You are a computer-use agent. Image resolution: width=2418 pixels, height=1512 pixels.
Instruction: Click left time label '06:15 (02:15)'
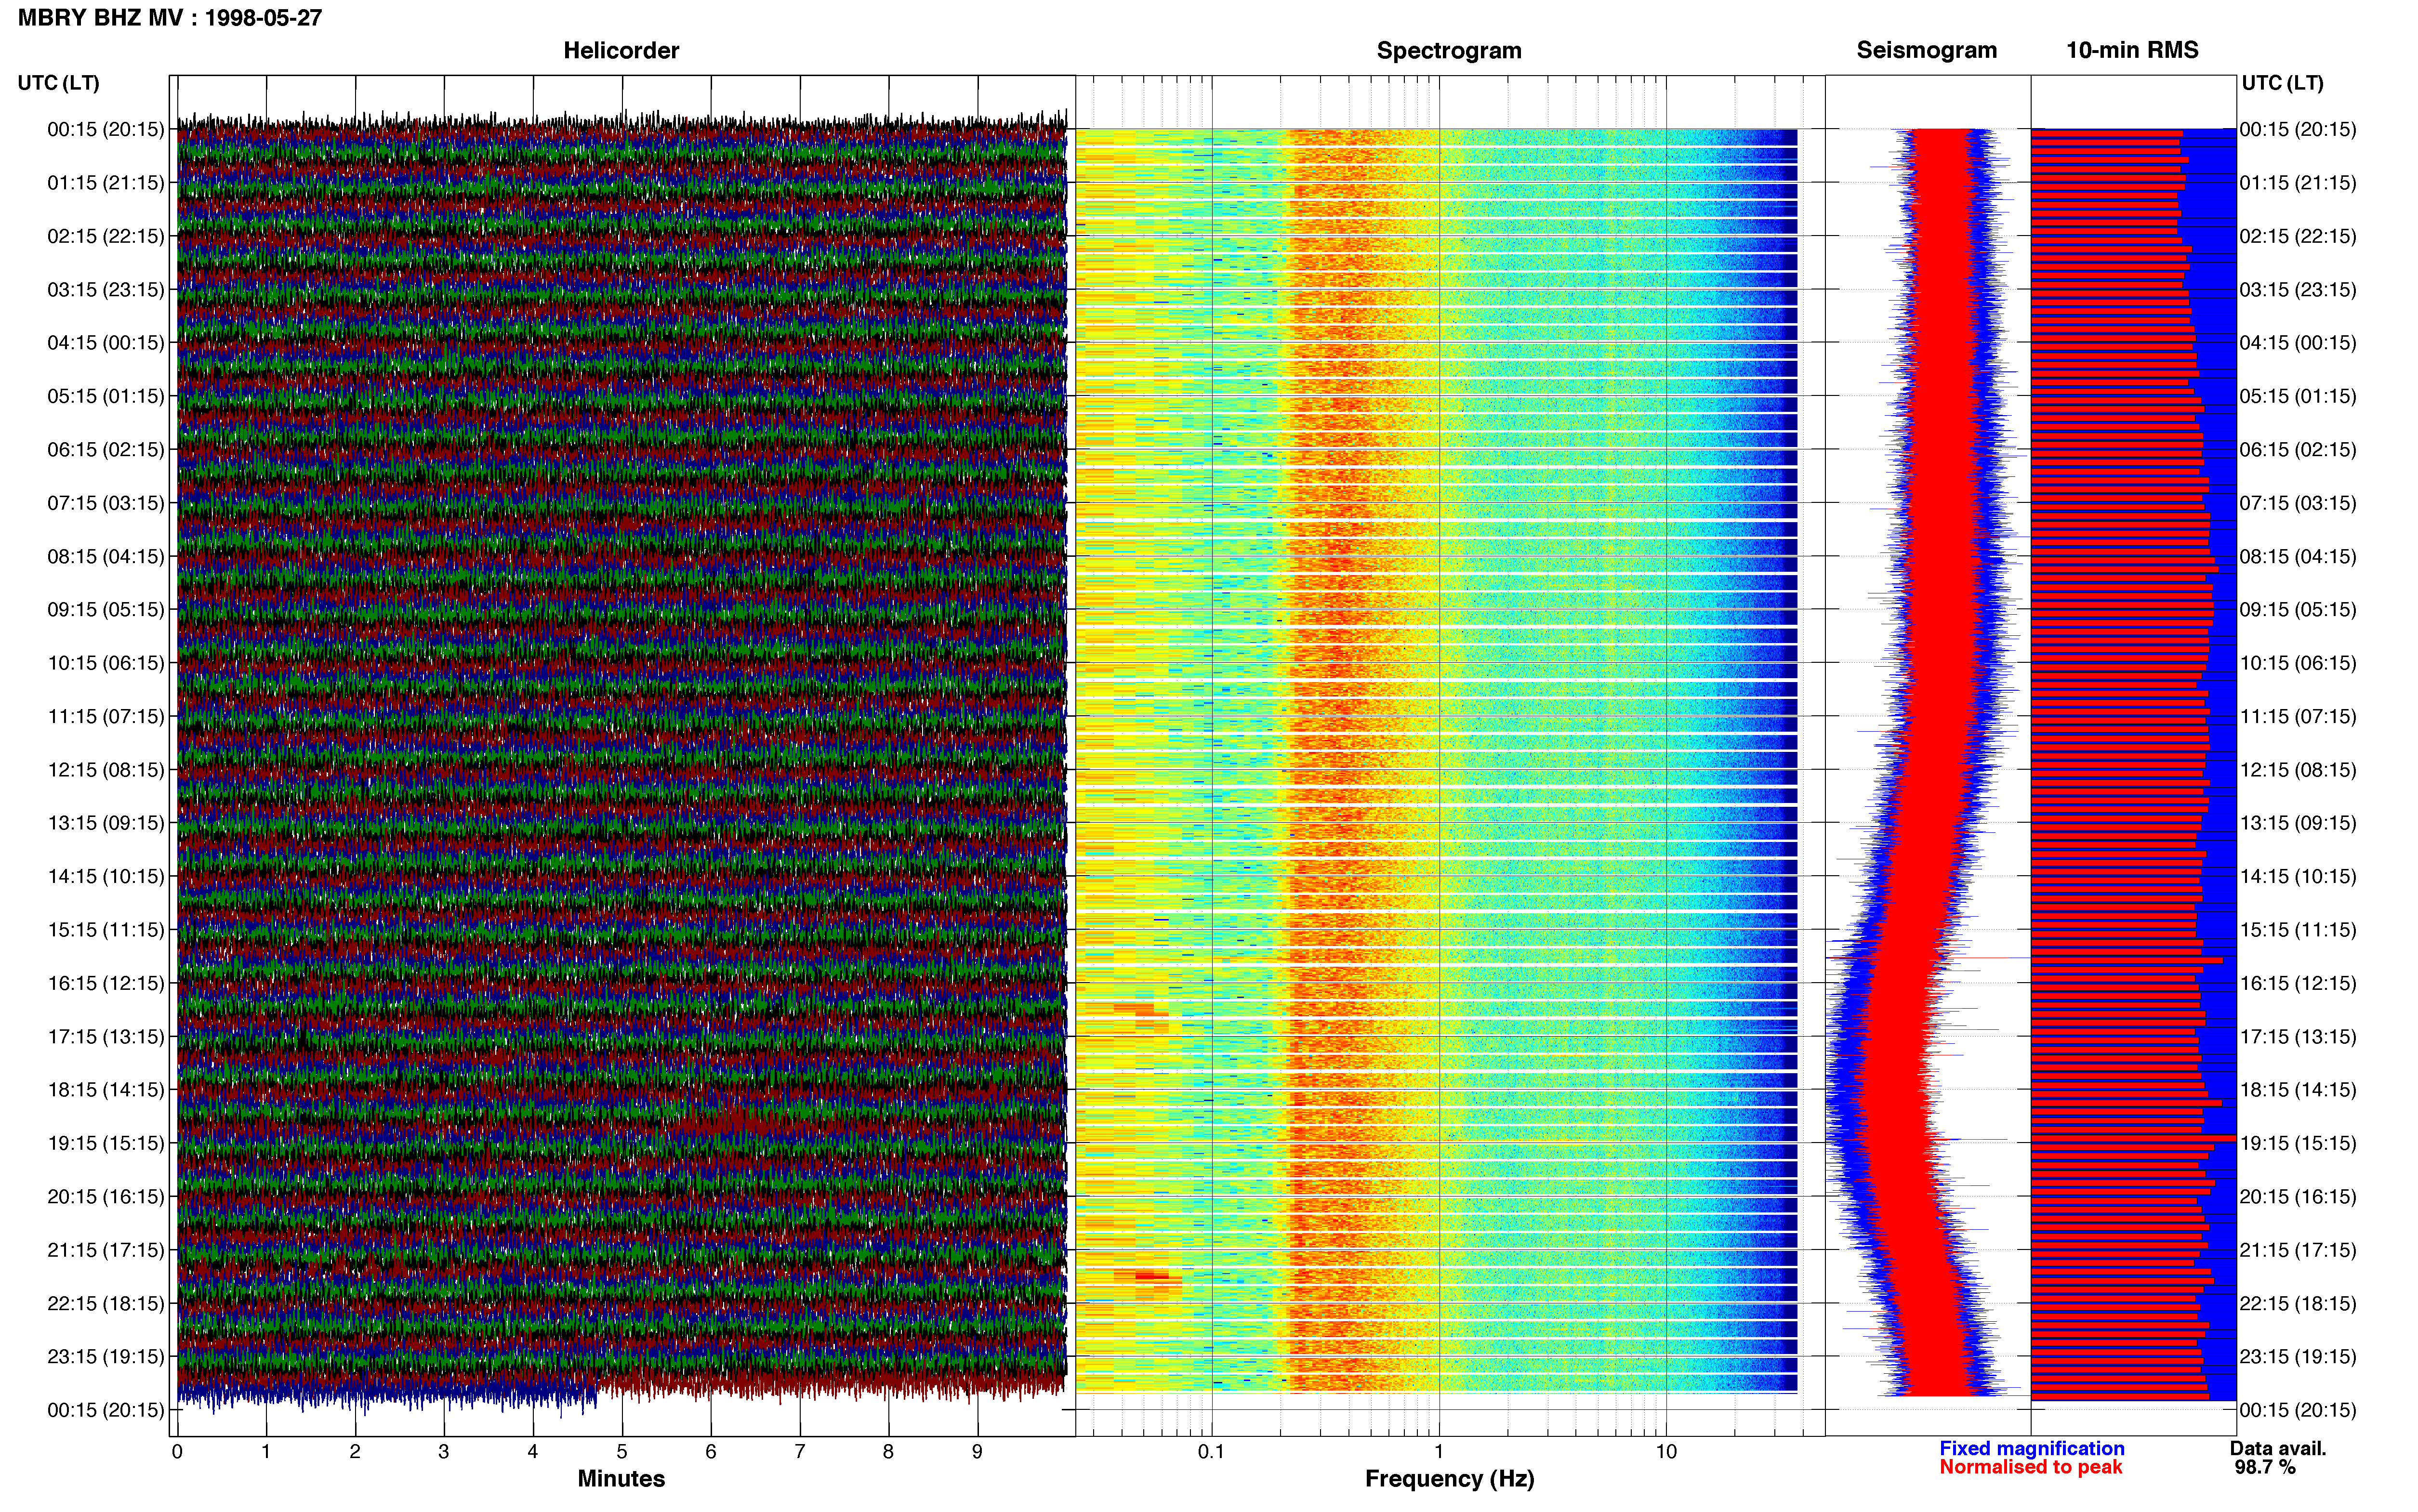click(x=106, y=449)
